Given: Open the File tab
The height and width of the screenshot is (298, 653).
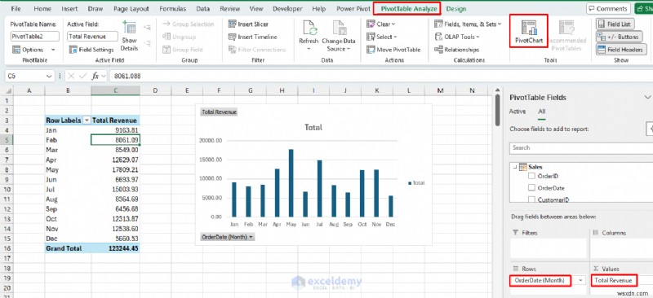Looking at the screenshot, I should tap(16, 9).
